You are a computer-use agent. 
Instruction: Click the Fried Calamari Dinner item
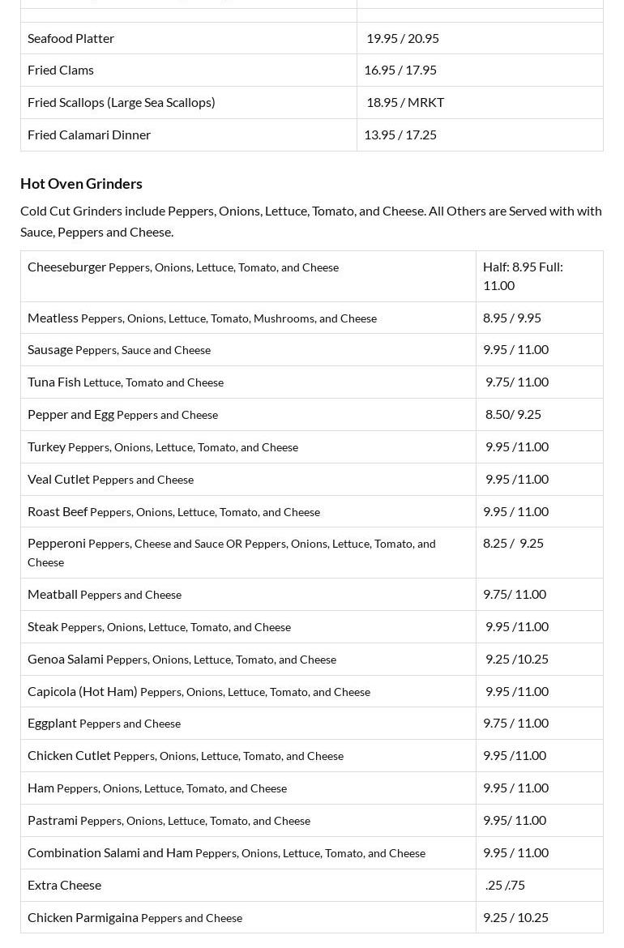click(x=89, y=135)
